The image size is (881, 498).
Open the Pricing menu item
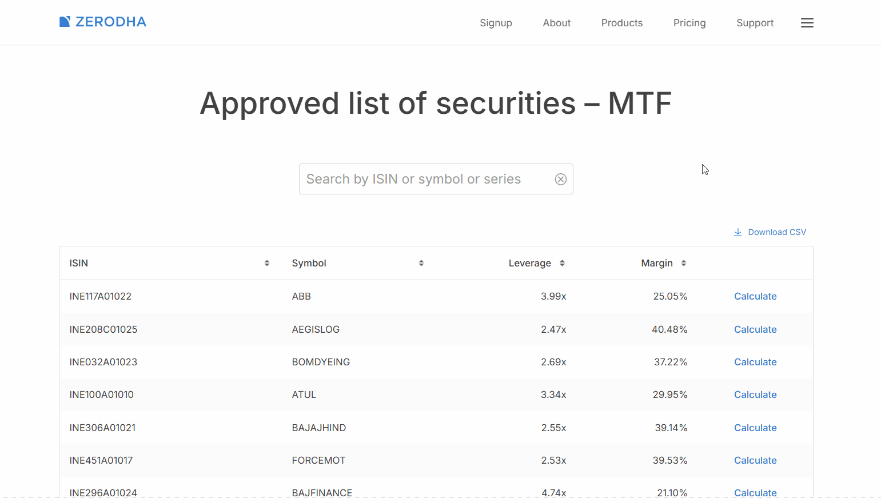coord(689,23)
